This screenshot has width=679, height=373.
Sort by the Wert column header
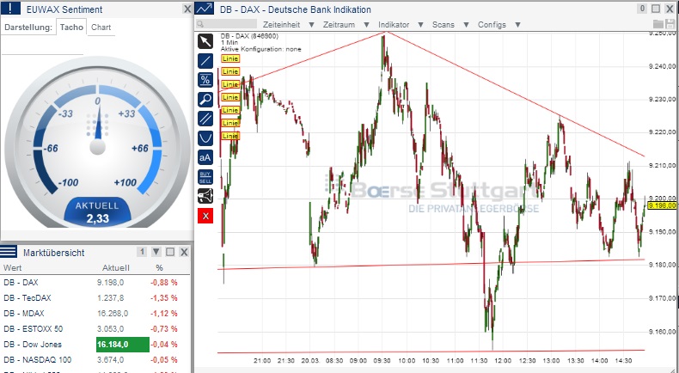(12, 268)
